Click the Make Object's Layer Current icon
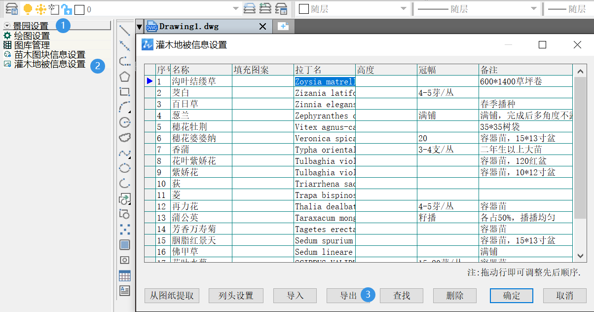Image resolution: width=594 pixels, height=312 pixels. (250, 8)
